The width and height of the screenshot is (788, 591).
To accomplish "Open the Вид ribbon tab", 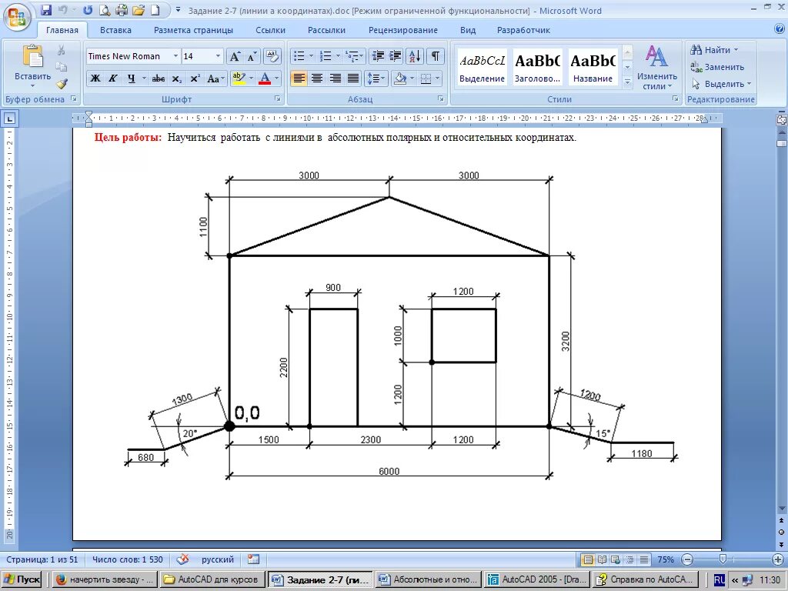I will pos(468,30).
